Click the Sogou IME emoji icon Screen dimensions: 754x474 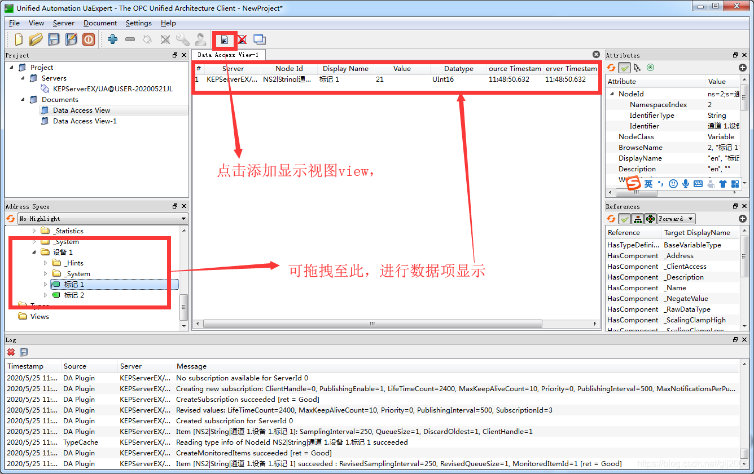tap(673, 184)
